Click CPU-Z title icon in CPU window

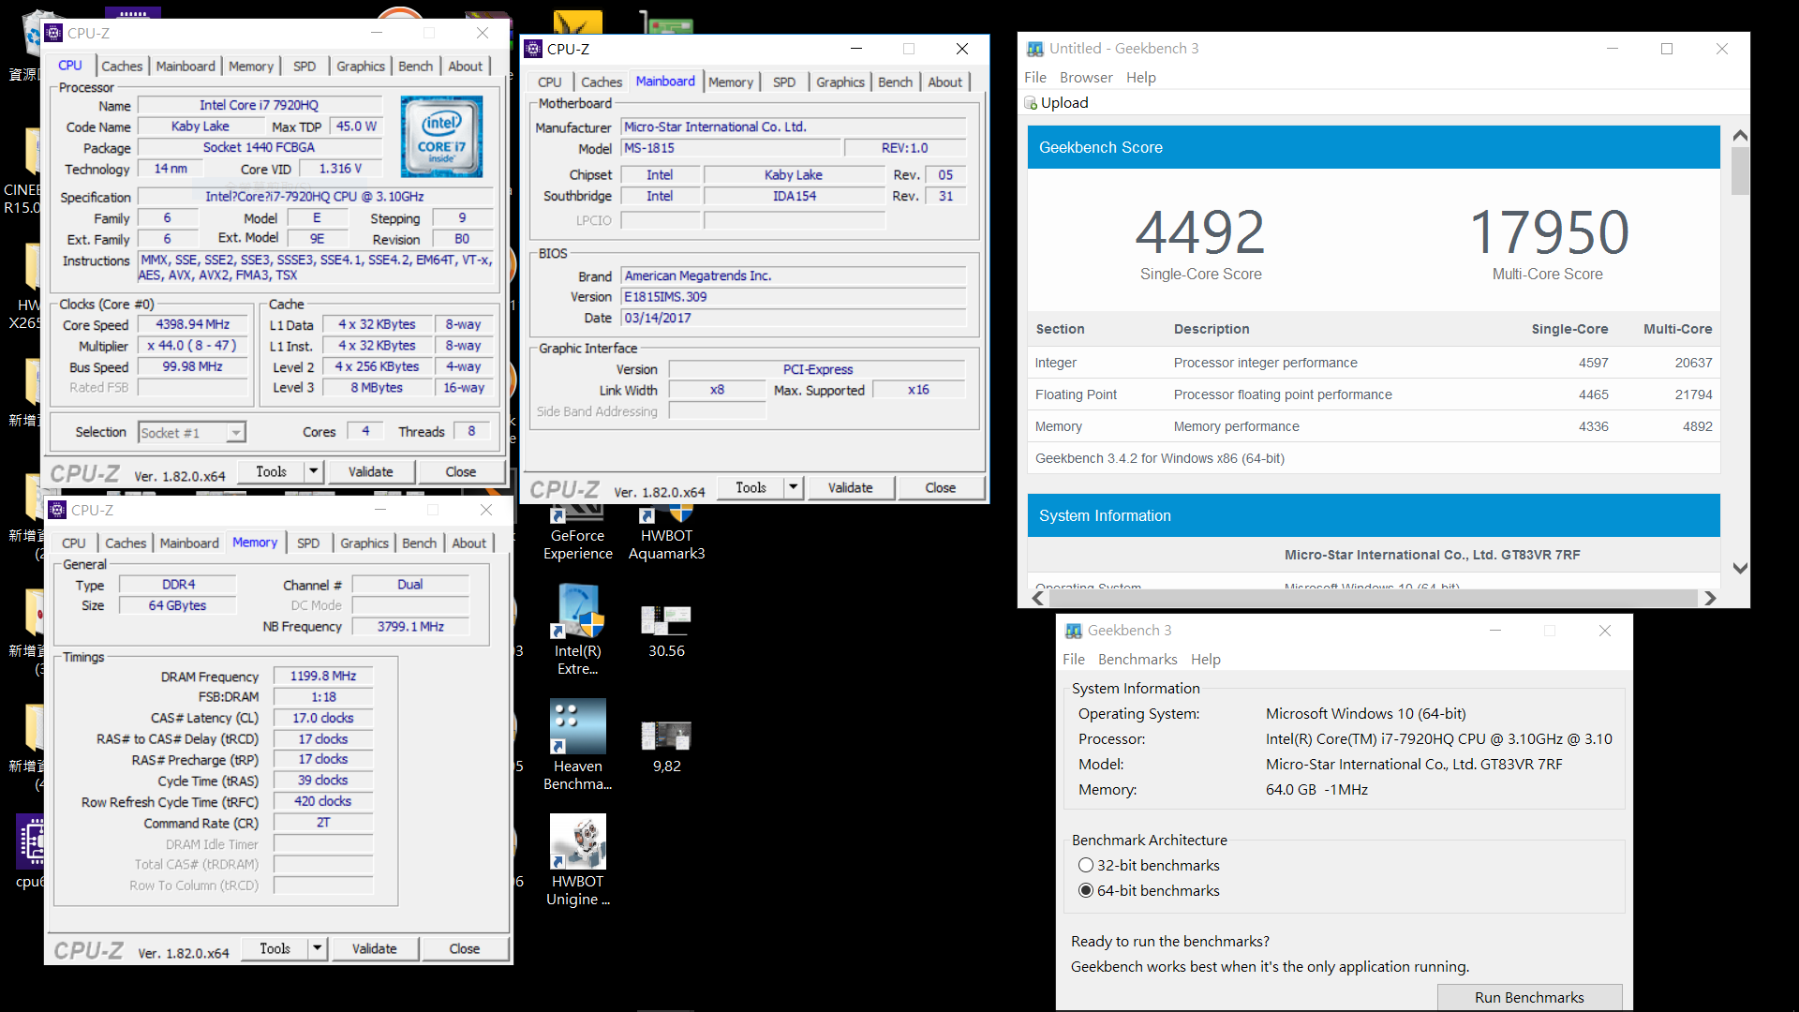point(53,33)
